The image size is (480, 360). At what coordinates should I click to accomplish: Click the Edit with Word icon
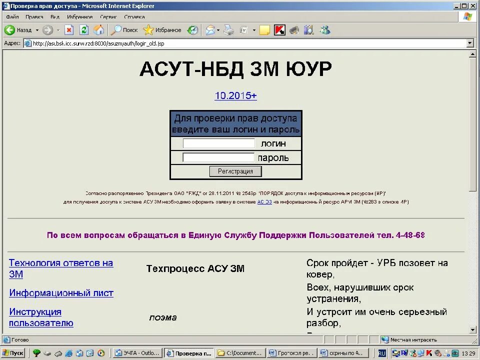pos(243,30)
